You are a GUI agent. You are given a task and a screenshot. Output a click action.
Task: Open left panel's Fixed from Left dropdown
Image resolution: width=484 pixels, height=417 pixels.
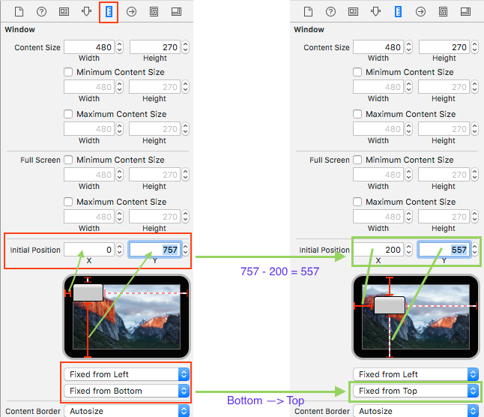(125, 374)
